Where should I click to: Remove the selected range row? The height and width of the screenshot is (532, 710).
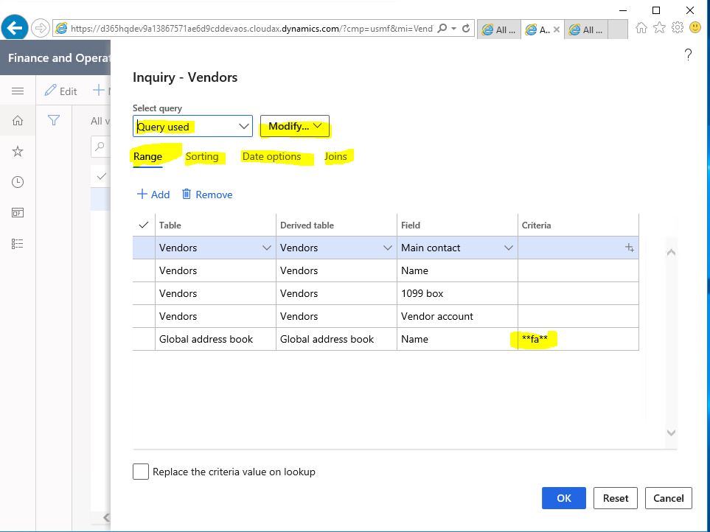(x=207, y=195)
